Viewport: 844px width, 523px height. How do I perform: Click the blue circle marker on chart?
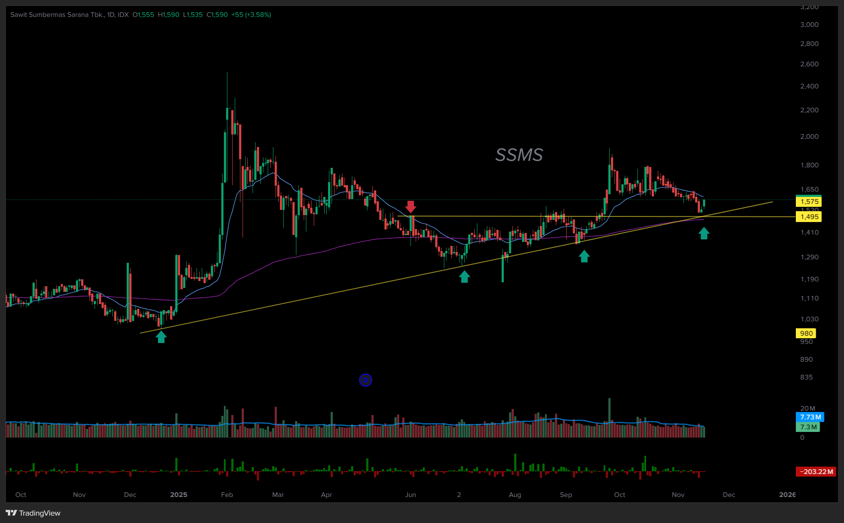(x=365, y=380)
